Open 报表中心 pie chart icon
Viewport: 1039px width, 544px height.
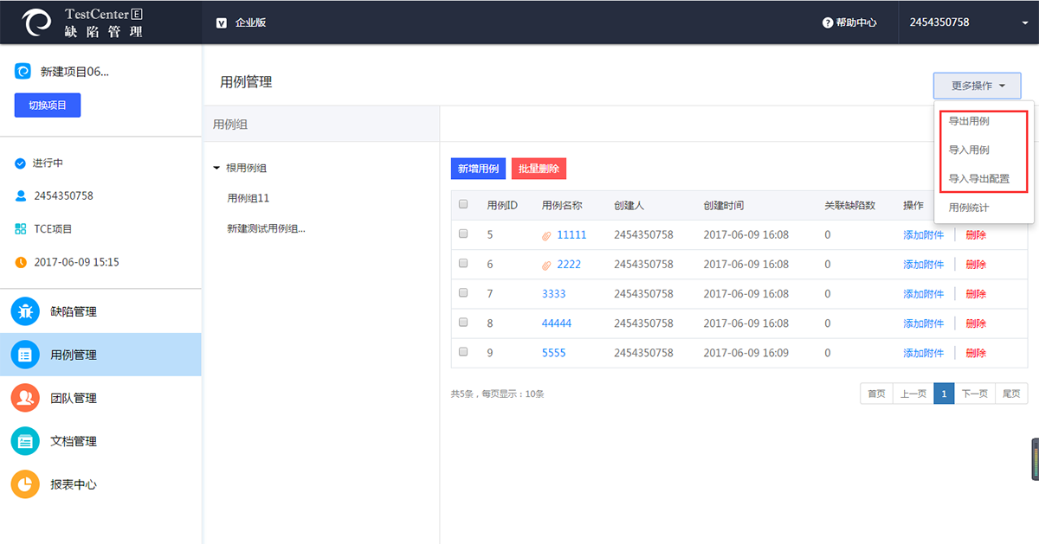[25, 484]
